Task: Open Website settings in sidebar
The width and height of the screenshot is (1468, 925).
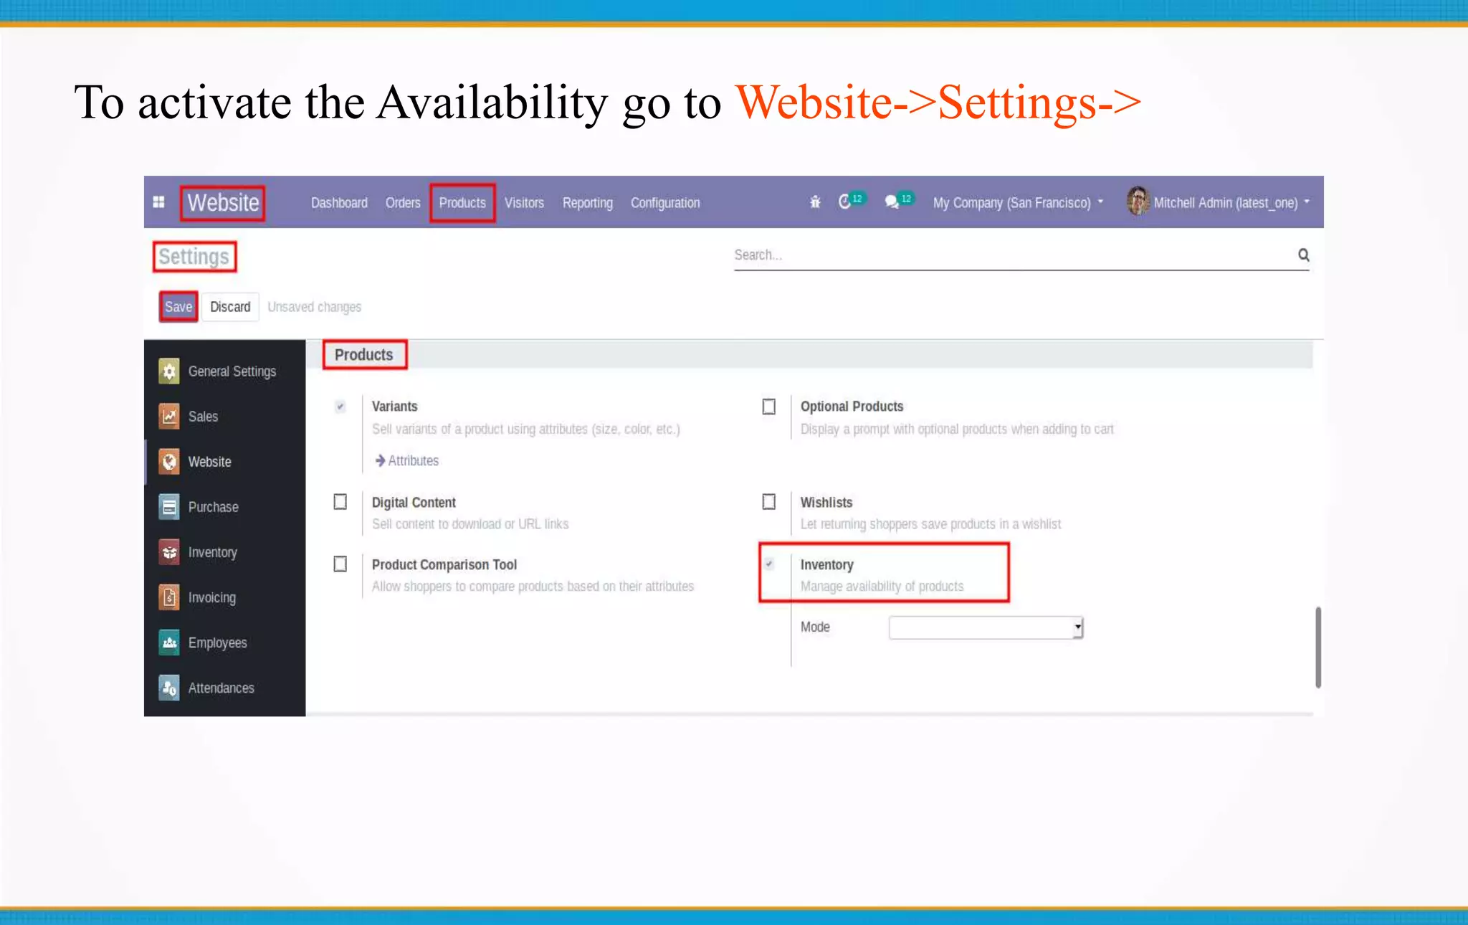Action: coord(209,461)
